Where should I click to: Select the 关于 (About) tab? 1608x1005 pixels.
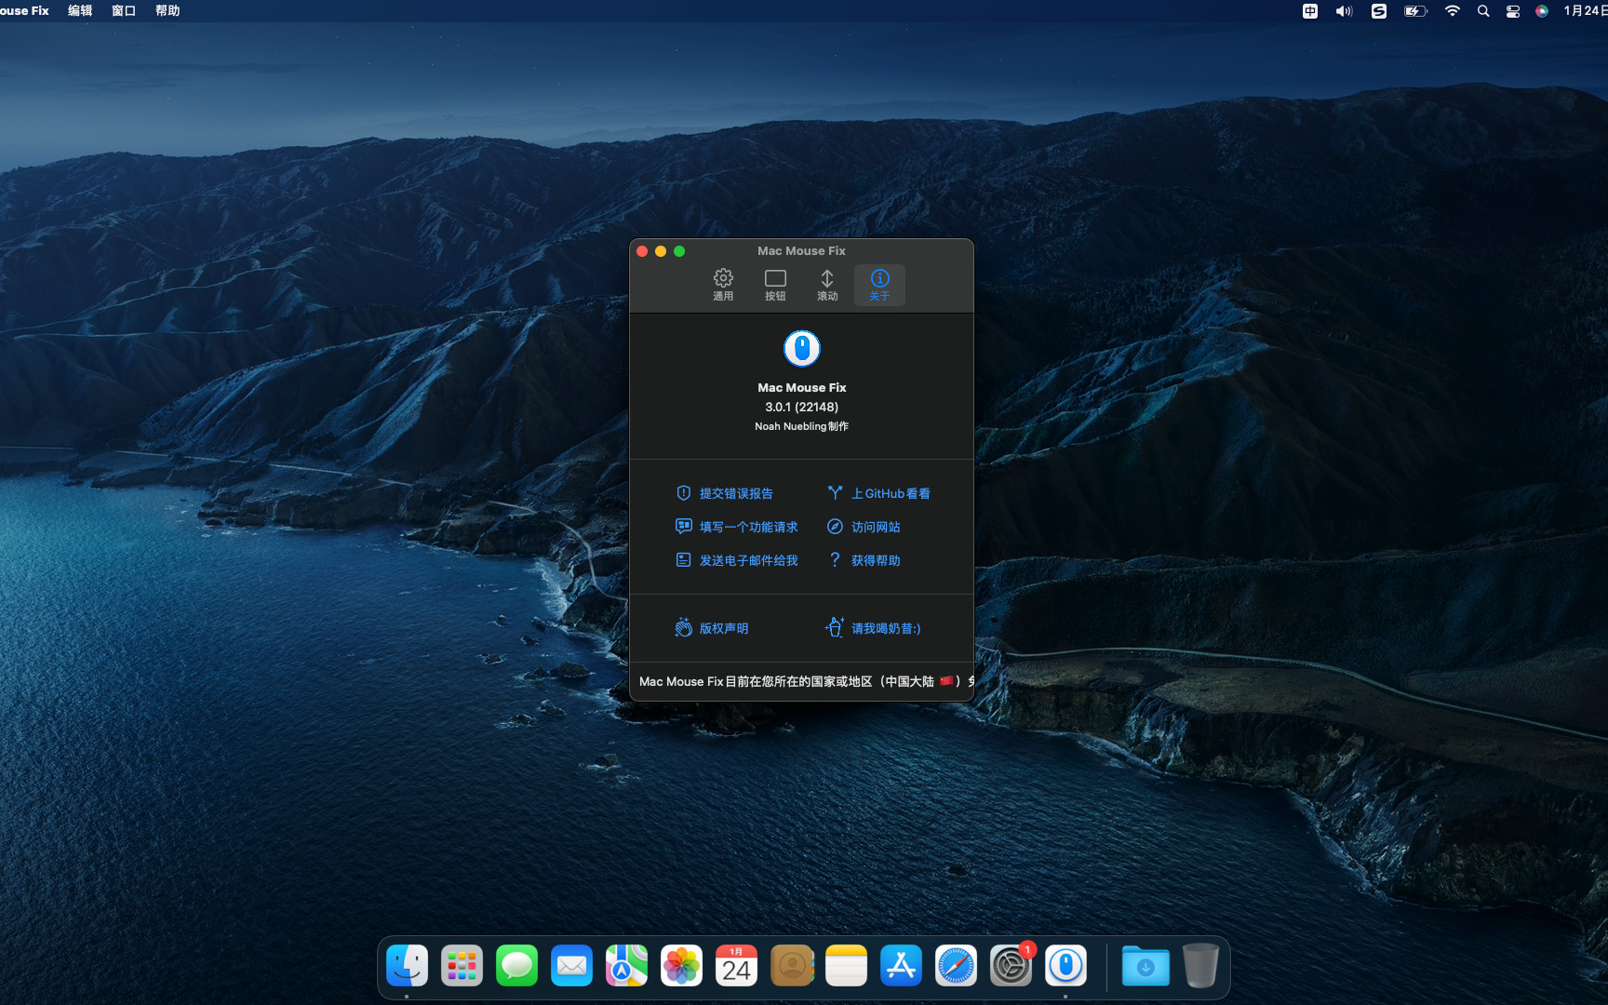pyautogui.click(x=879, y=285)
